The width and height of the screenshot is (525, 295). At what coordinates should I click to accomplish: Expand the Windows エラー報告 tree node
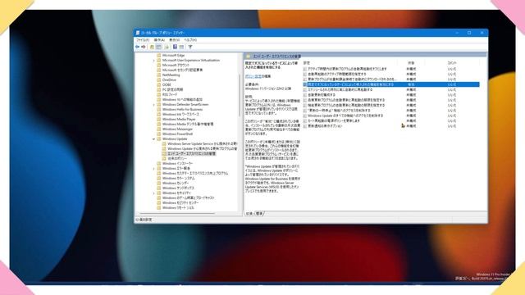click(x=154, y=168)
